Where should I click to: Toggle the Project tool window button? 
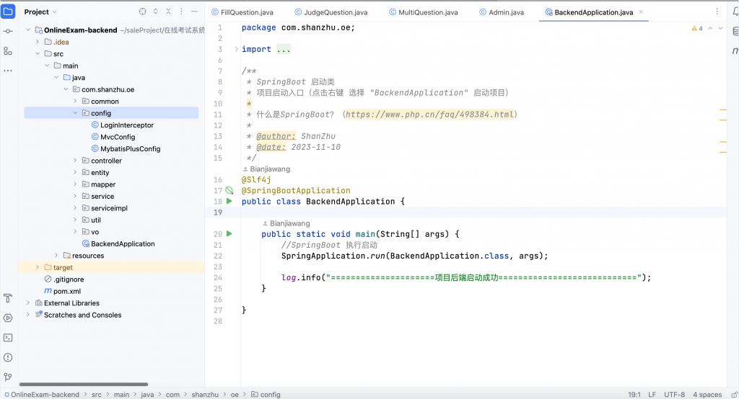pyautogui.click(x=8, y=12)
